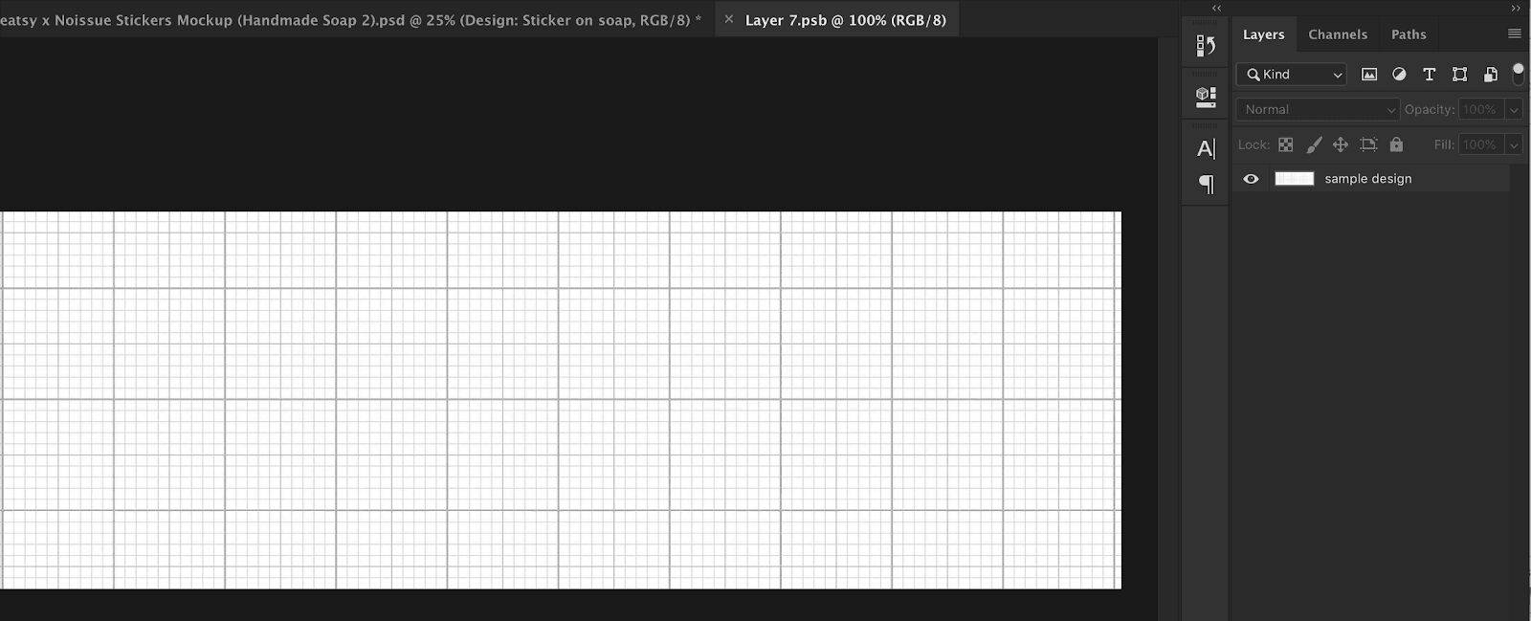
Task: Open the Kind filter dropdown
Action: (x=1292, y=74)
